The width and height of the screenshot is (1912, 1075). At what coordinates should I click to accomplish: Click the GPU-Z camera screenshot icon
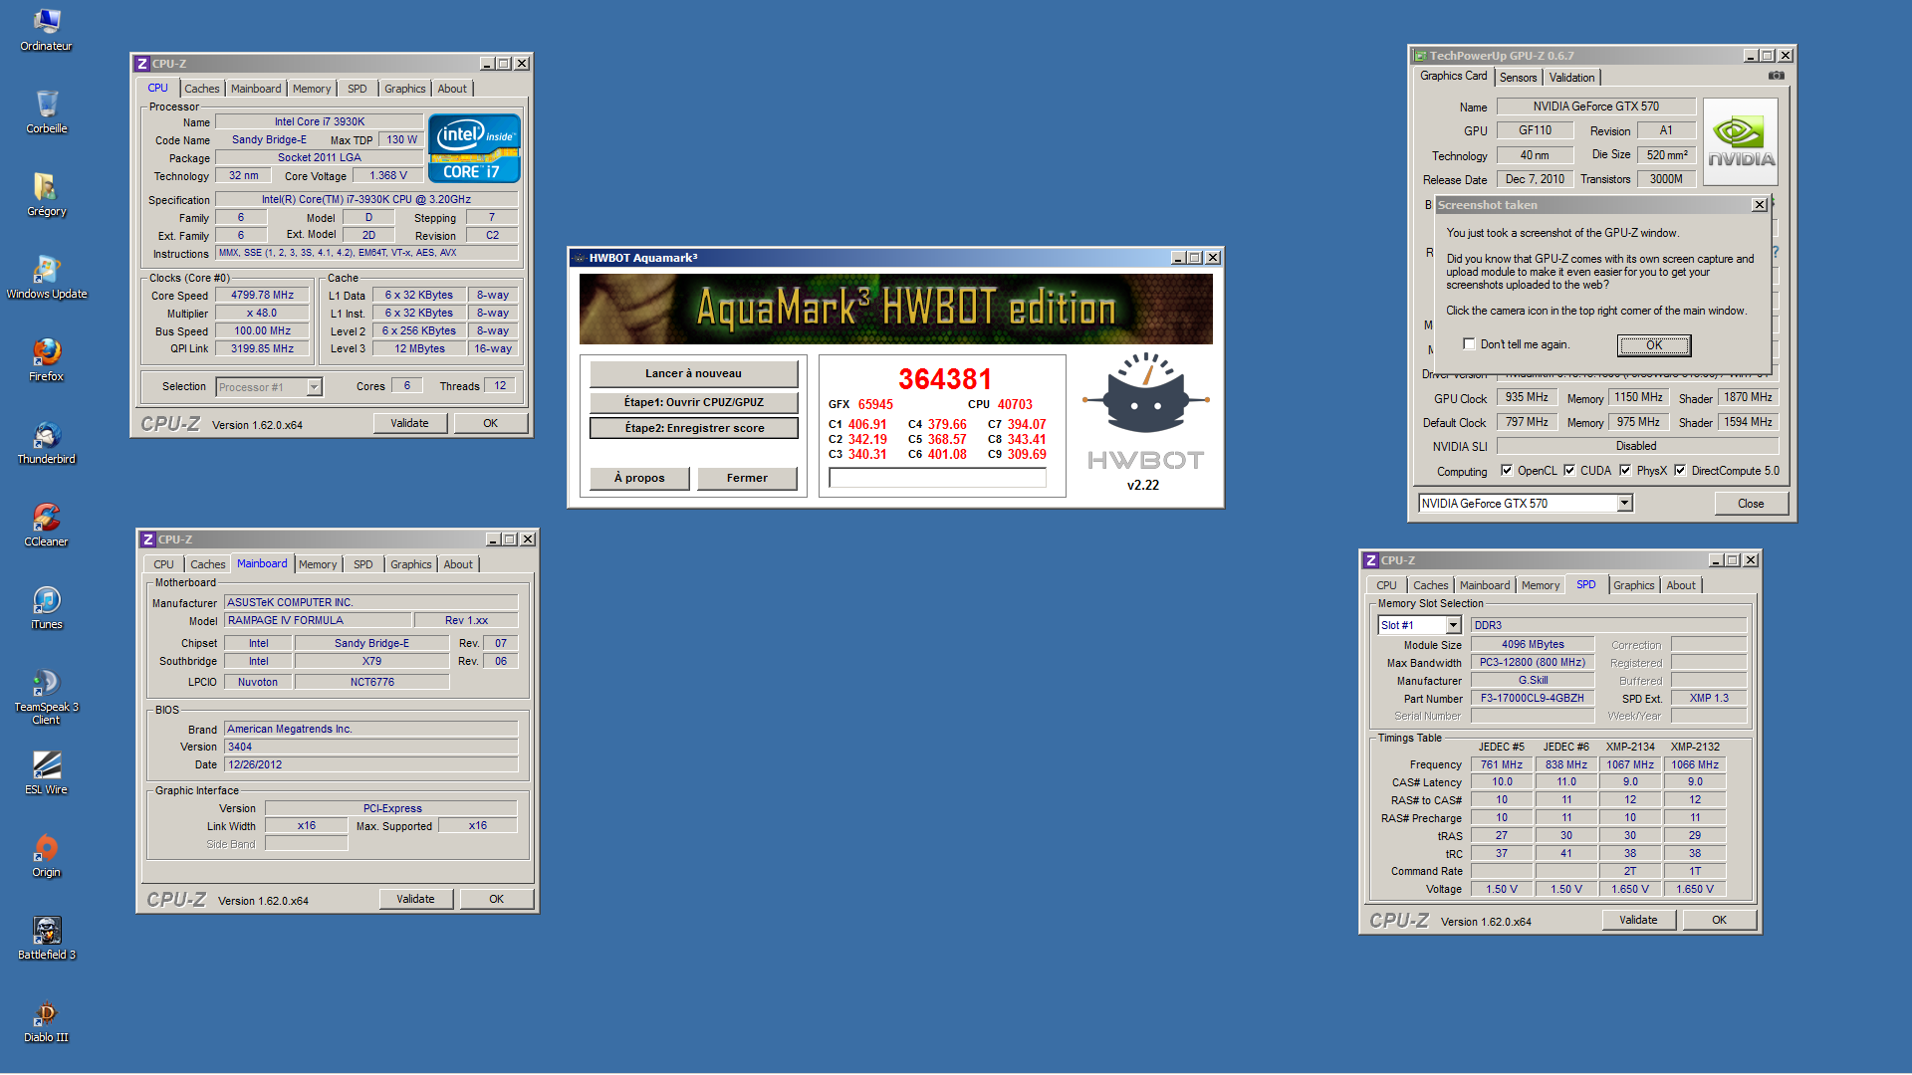(x=1776, y=76)
